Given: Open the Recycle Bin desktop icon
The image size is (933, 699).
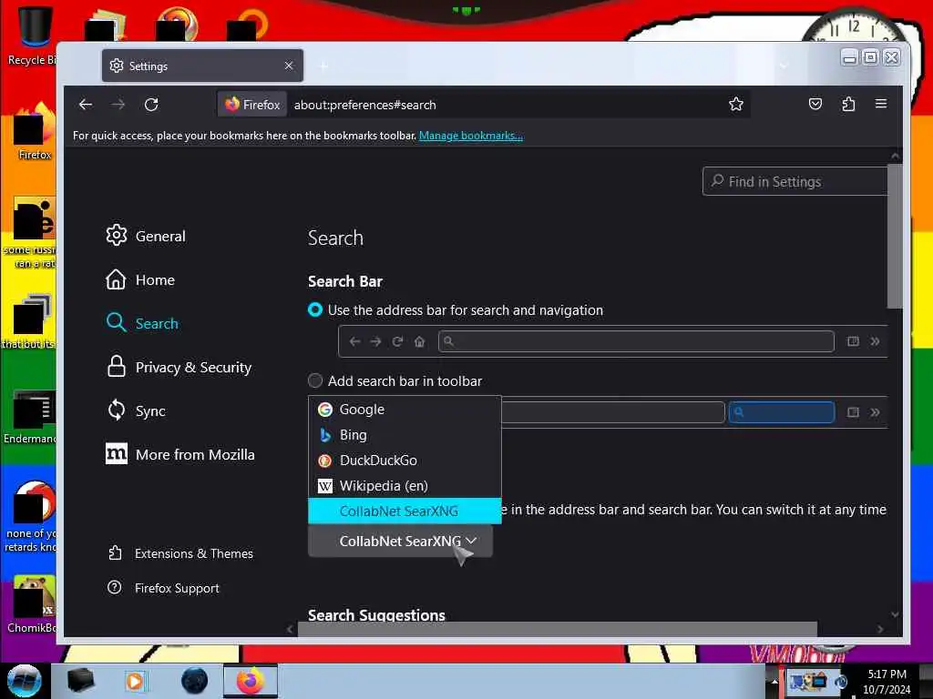Looking at the screenshot, I should (x=33, y=35).
